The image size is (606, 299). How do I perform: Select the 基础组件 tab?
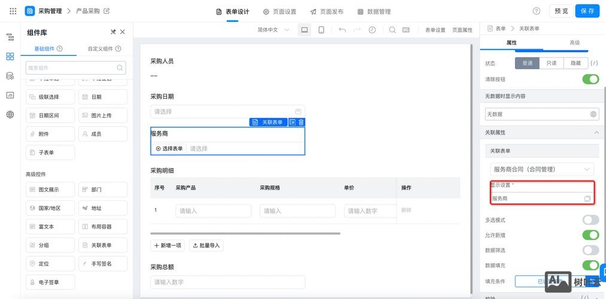click(x=48, y=48)
